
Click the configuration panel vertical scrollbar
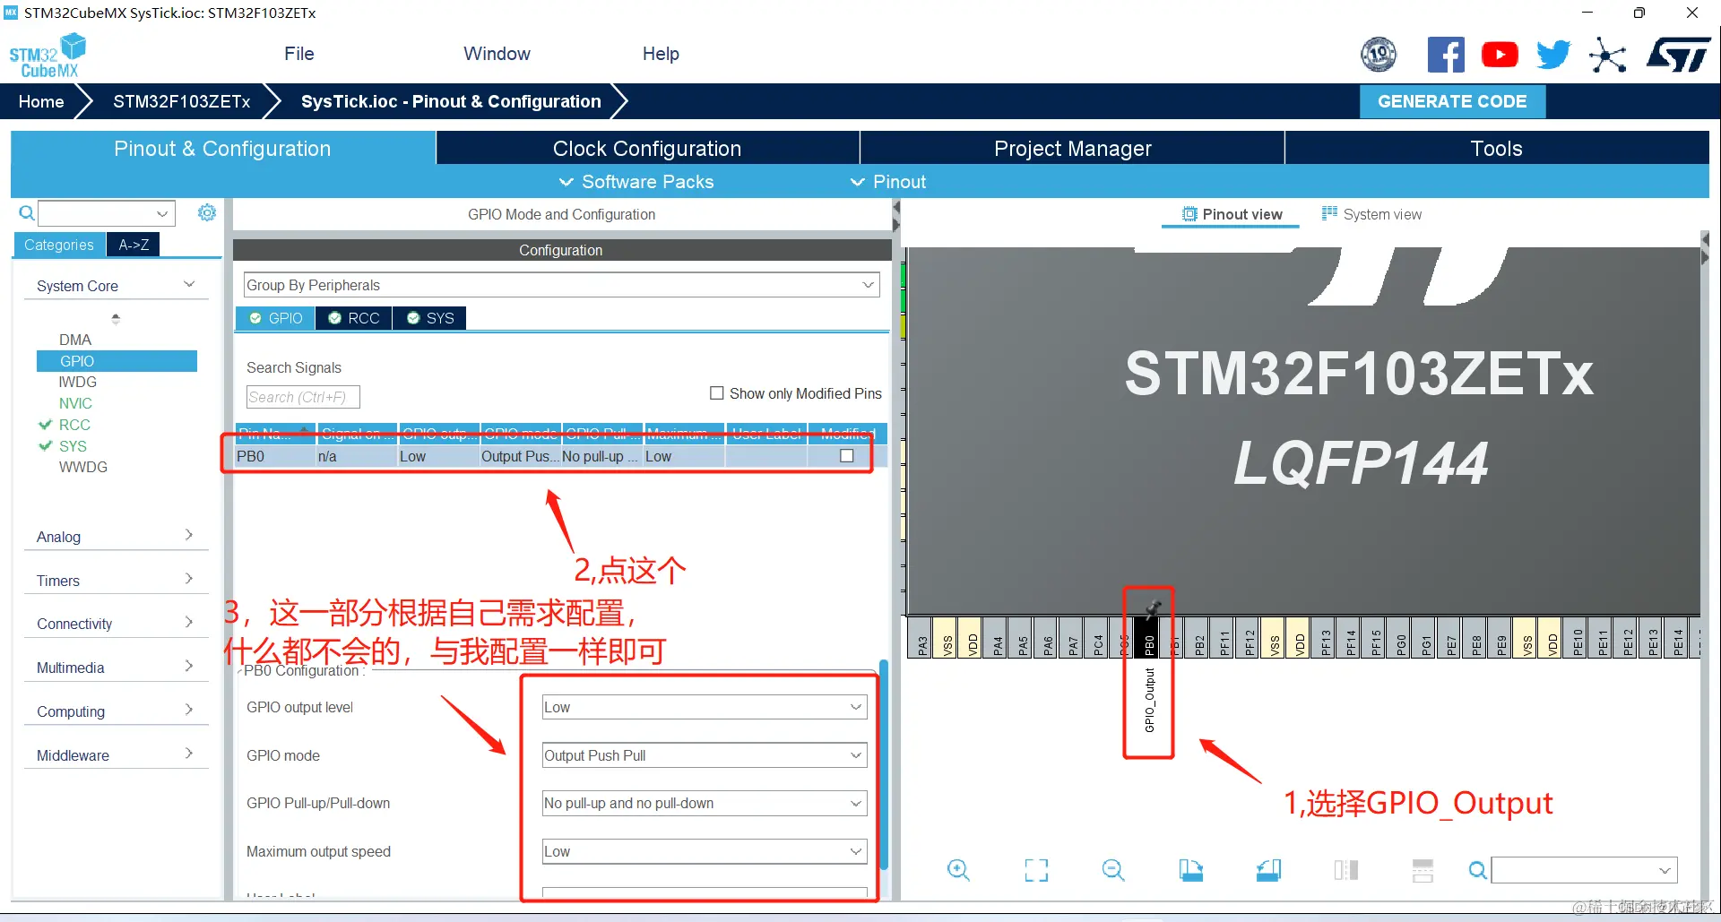click(884, 765)
